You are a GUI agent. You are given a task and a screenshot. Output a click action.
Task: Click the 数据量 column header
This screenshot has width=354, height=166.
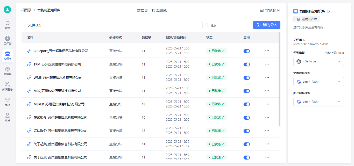[146, 38]
